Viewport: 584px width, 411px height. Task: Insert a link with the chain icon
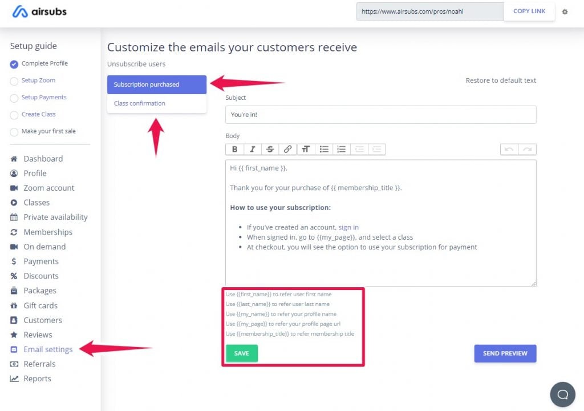tap(287, 149)
